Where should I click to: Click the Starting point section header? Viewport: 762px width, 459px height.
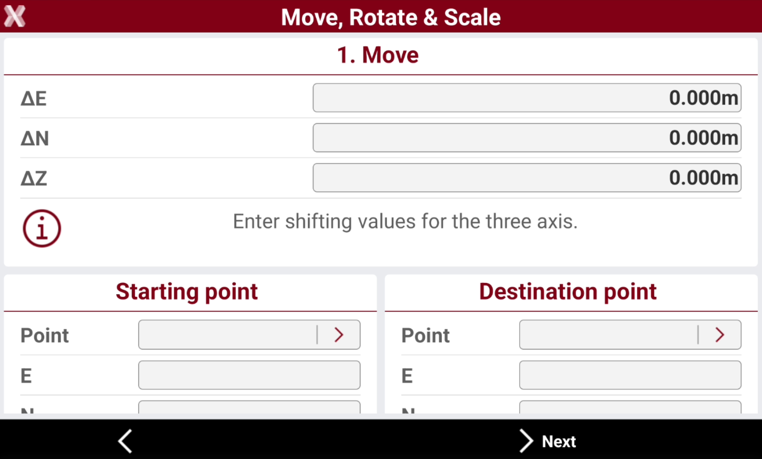tap(187, 292)
